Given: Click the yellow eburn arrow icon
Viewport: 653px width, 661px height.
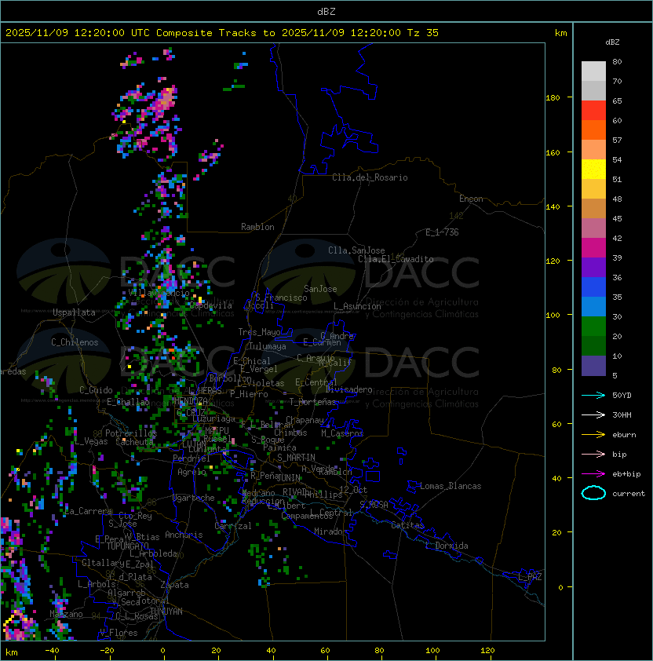Looking at the screenshot, I should click(593, 435).
